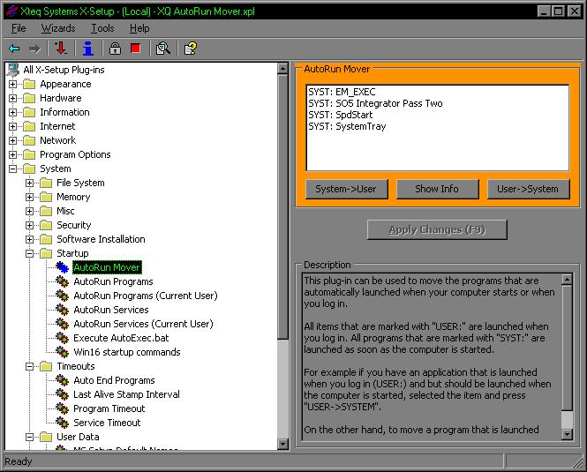
Task: Open the Help menu
Action: coord(139,28)
